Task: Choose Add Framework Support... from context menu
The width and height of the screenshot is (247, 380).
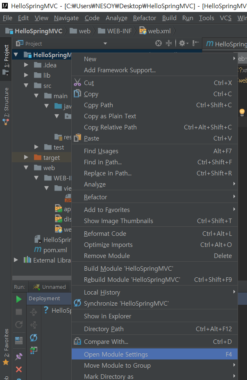Action: tap(155, 70)
